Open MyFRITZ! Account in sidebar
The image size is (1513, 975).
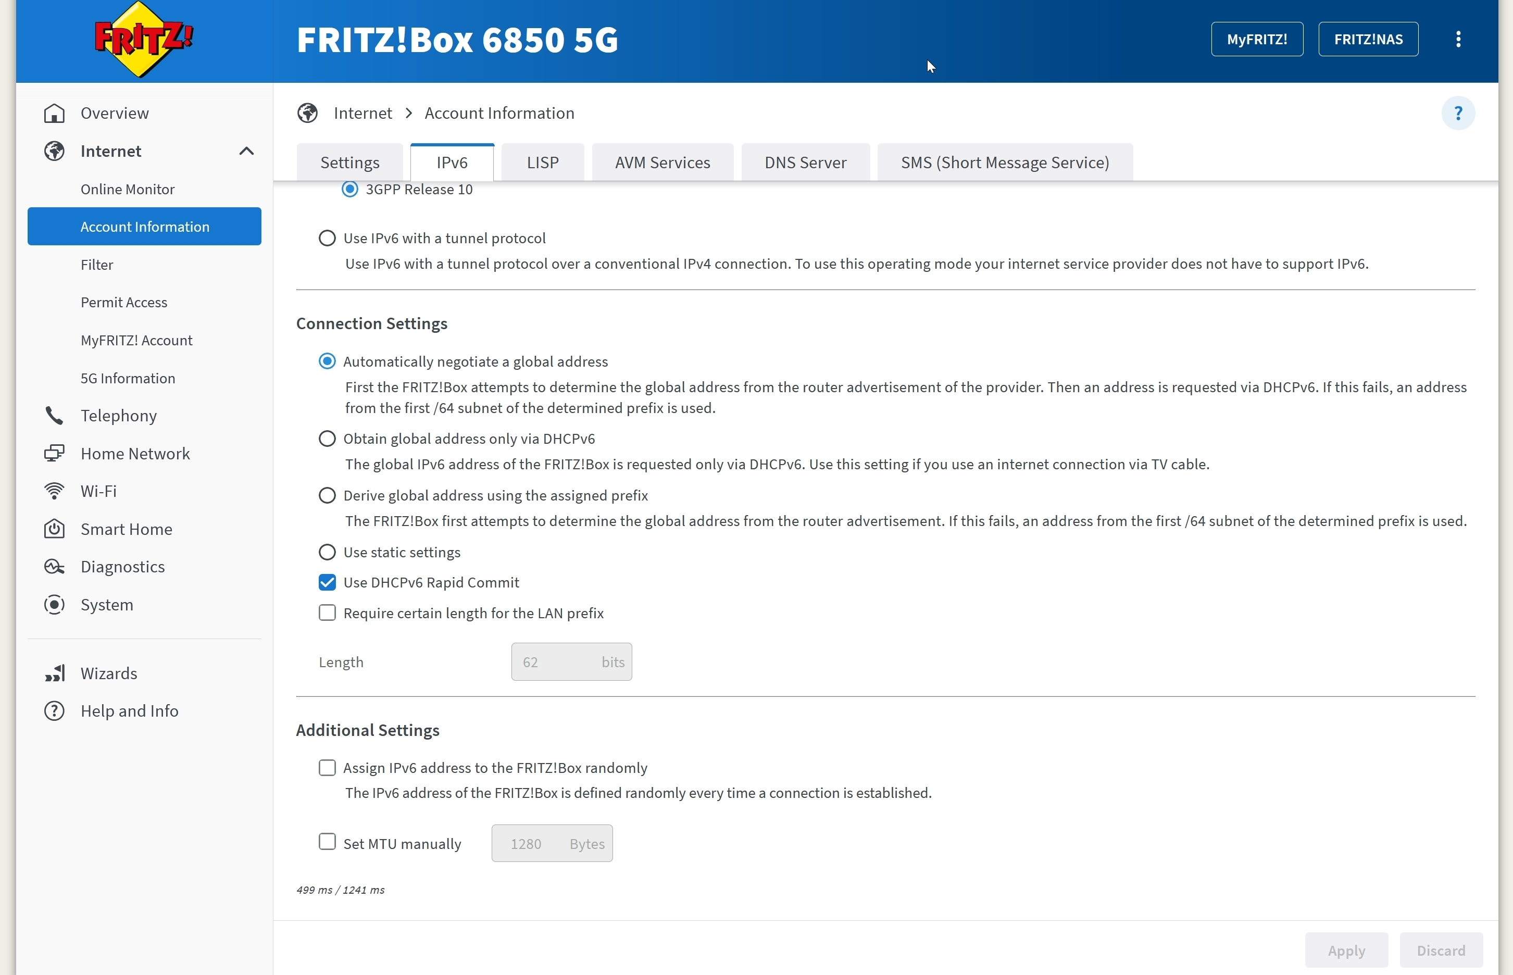(x=144, y=341)
